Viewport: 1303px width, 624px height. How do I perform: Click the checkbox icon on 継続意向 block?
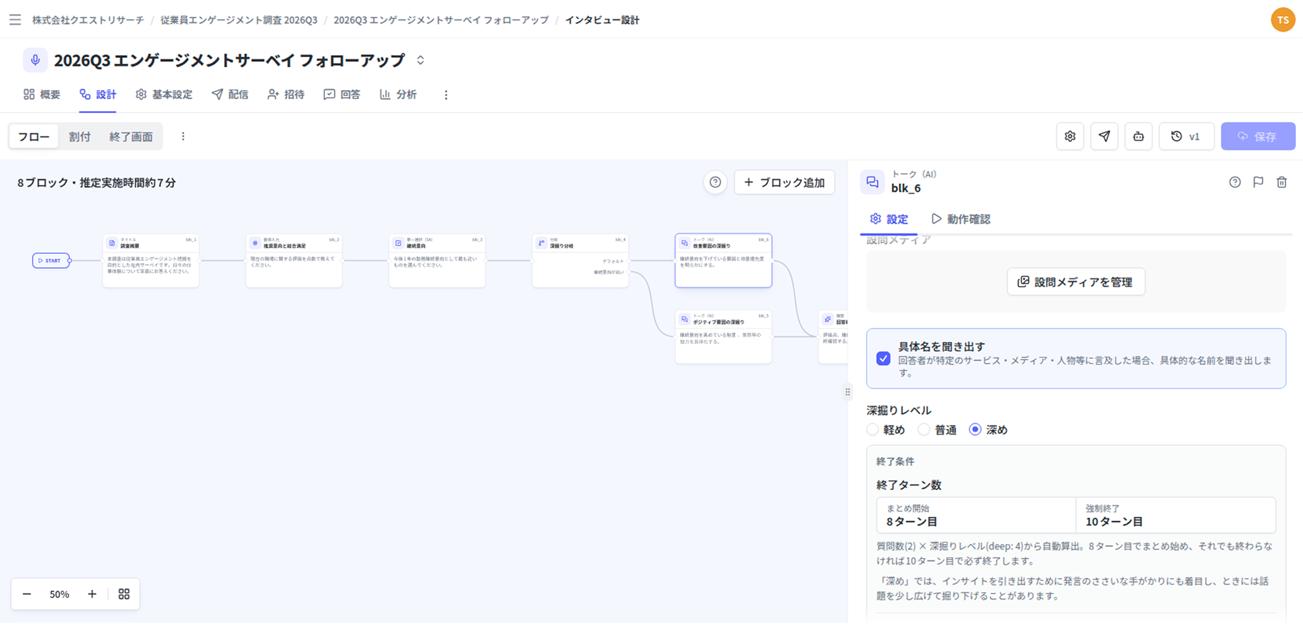(398, 243)
